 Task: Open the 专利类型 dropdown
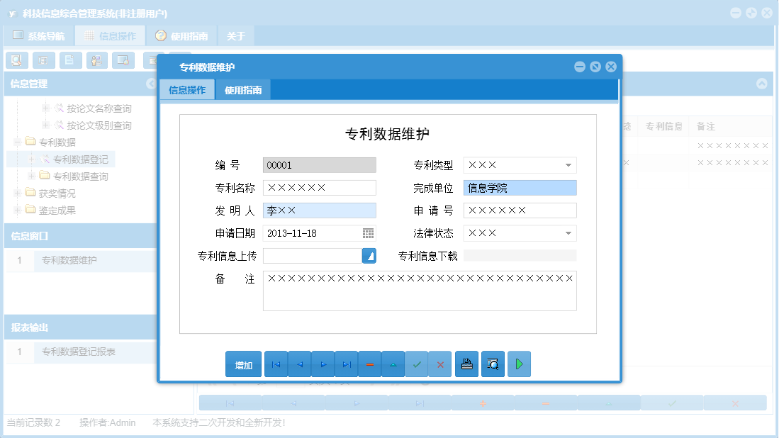569,164
